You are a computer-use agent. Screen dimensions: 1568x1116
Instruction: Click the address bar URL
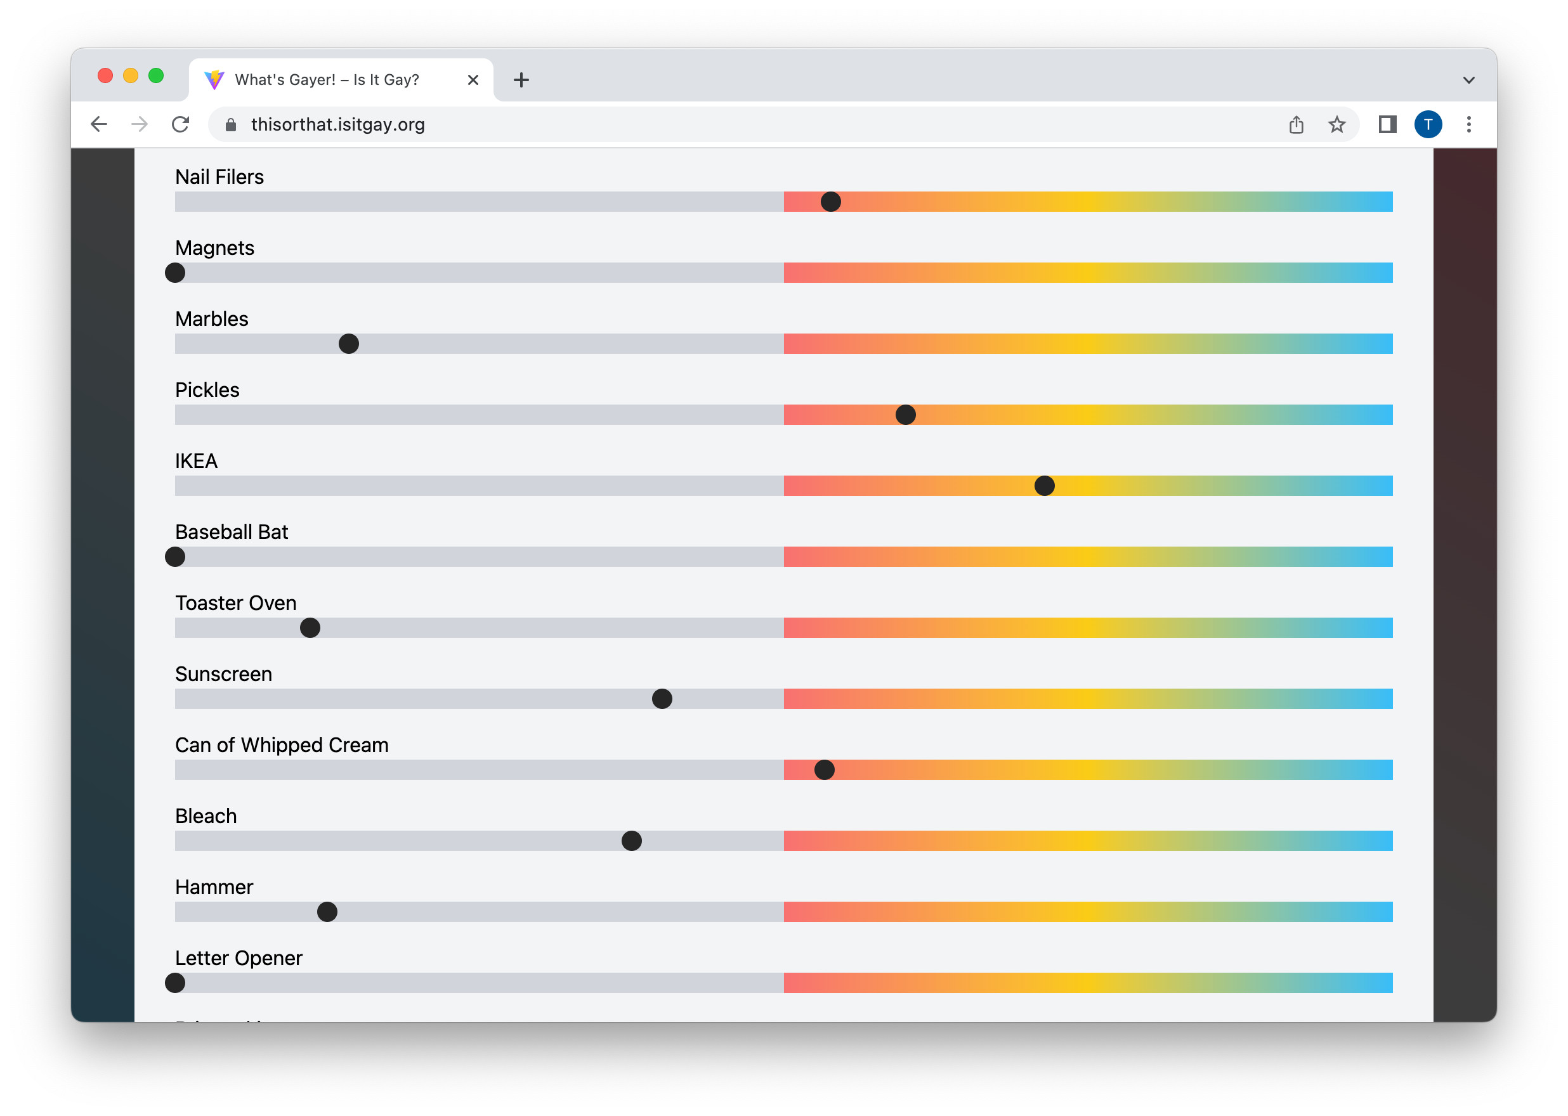click(x=337, y=124)
